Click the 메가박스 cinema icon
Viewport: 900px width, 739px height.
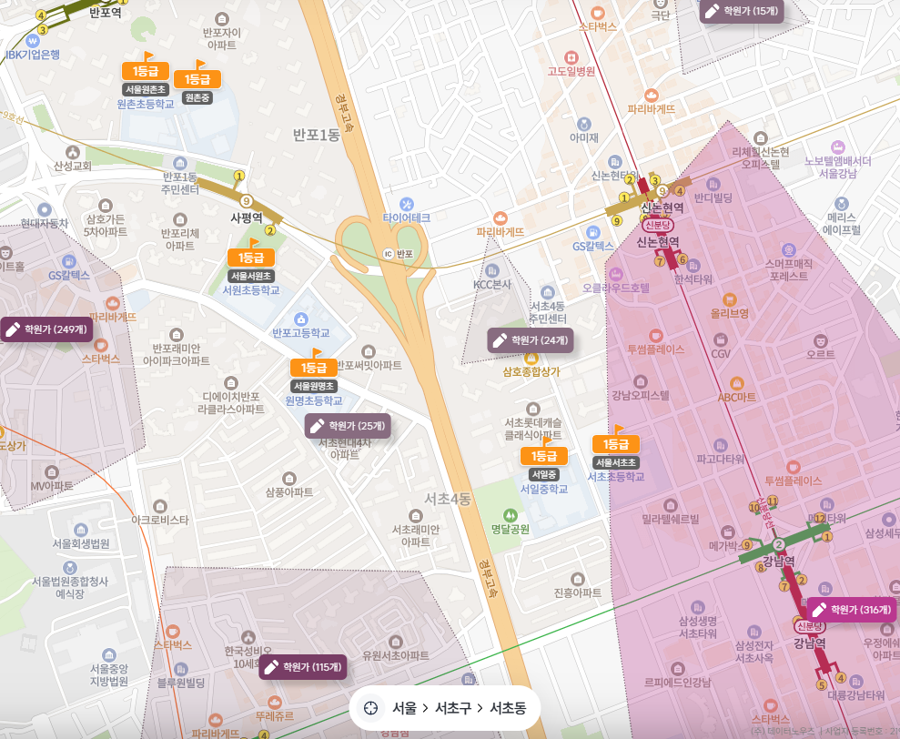pos(728,532)
